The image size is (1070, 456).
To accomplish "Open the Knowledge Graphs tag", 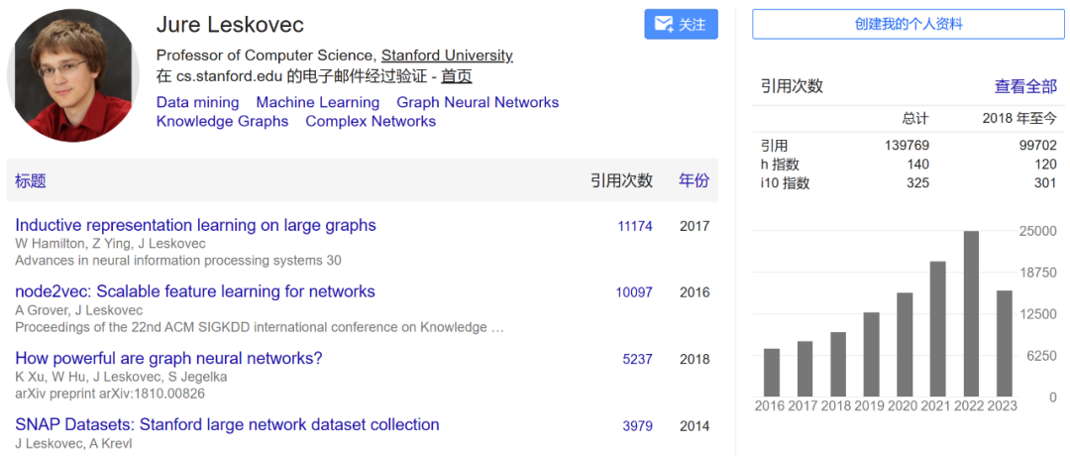I will [222, 121].
